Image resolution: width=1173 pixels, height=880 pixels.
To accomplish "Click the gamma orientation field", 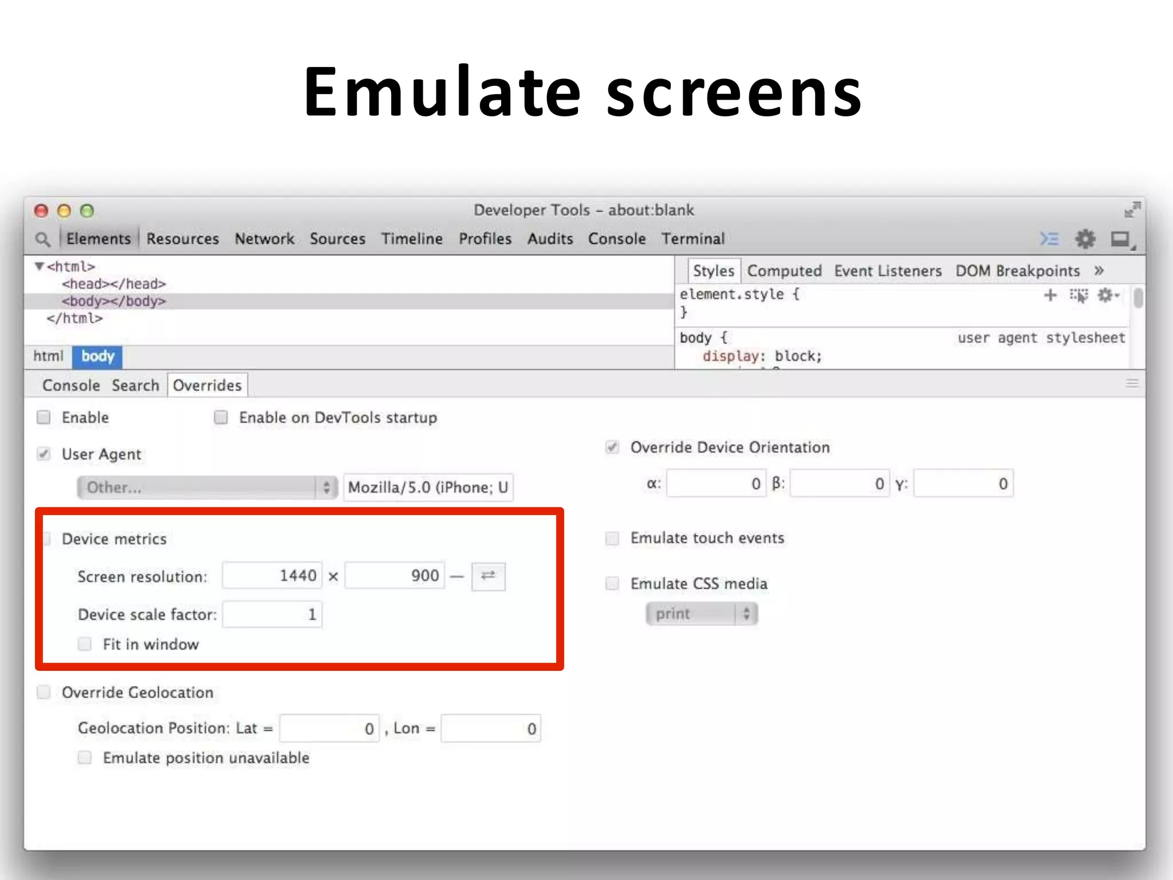I will pos(963,484).
